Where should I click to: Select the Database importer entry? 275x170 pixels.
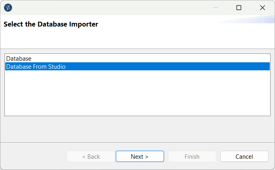19,59
